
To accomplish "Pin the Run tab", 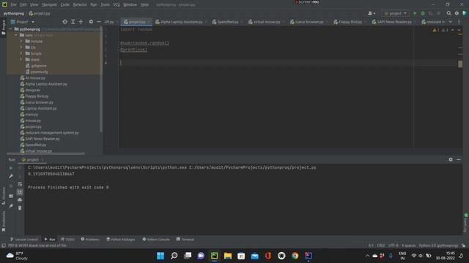I will pyautogui.click(x=11, y=206).
